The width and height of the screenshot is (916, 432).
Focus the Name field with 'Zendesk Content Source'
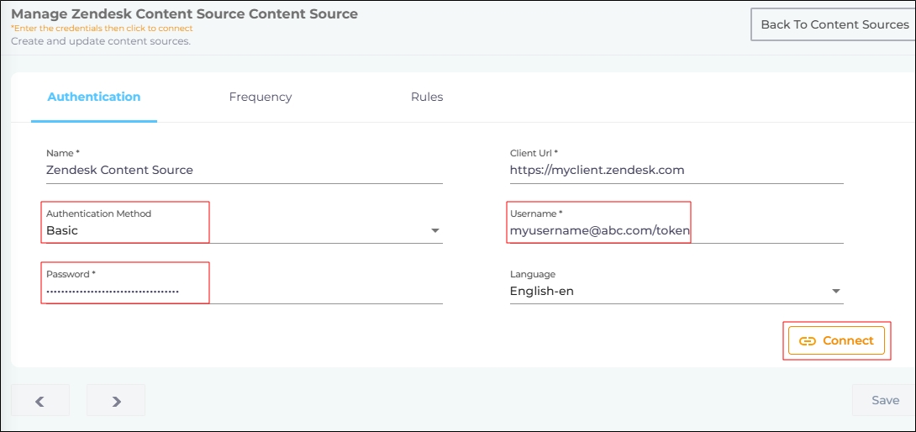tap(244, 170)
